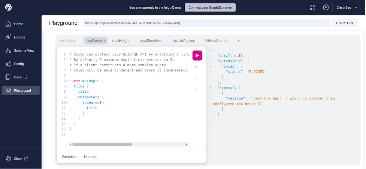Switch to the maxHeight tab

pyautogui.click(x=121, y=40)
